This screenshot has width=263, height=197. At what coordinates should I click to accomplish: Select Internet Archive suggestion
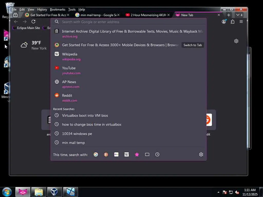[129, 34]
